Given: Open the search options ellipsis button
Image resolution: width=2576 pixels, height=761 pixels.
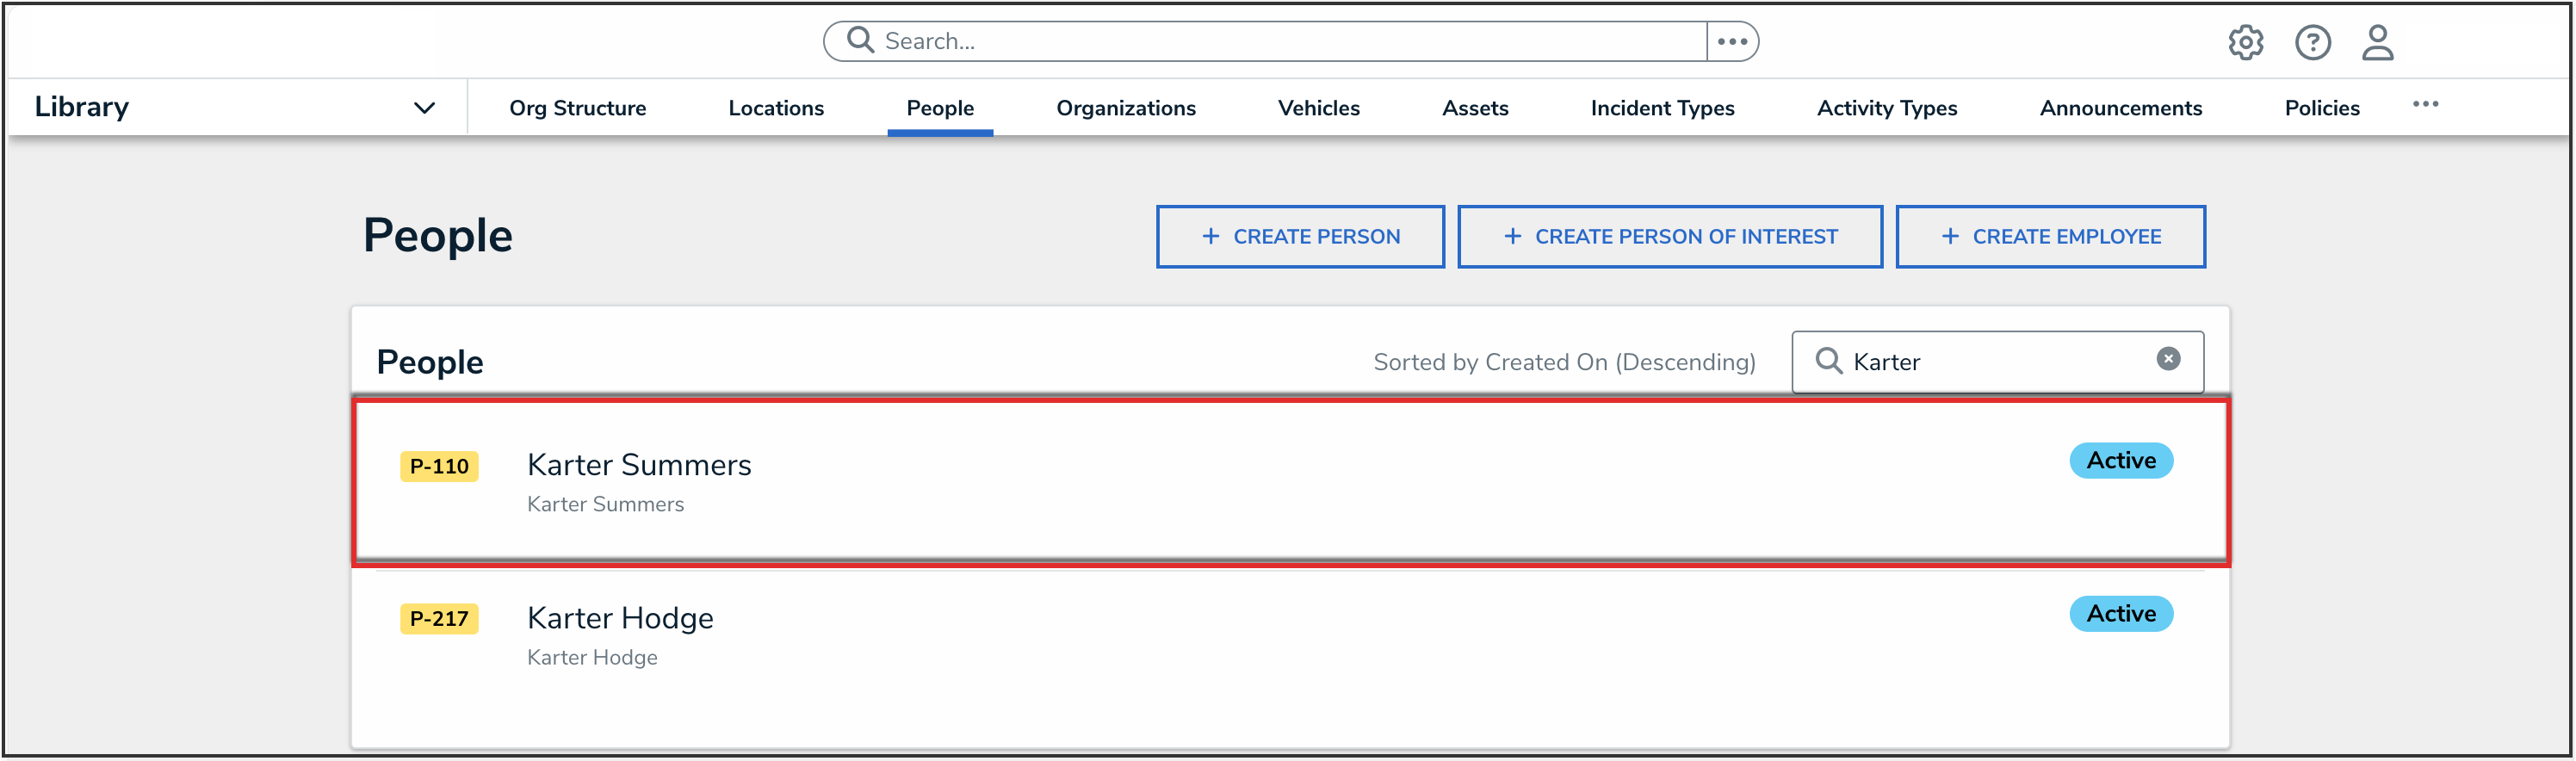Looking at the screenshot, I should point(1732,41).
